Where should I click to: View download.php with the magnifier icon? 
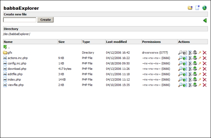180,69
